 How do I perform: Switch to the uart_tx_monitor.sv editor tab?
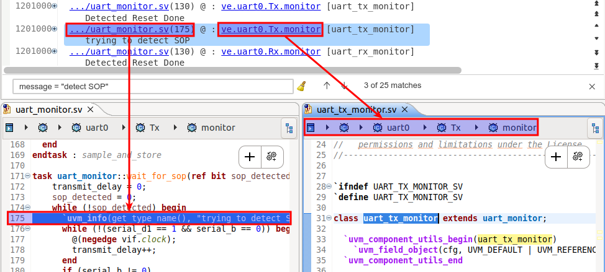coord(356,110)
